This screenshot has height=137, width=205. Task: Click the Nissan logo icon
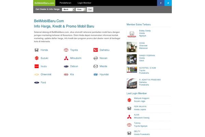click(96, 58)
